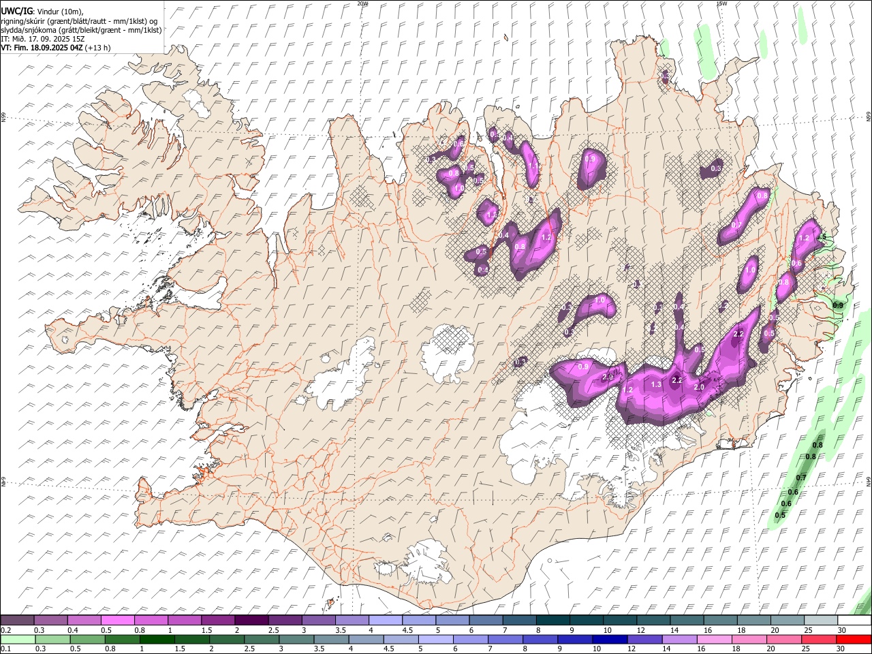Pick bottom legend swatch between 25 and 30
This screenshot has height=654, width=872.
point(818,639)
